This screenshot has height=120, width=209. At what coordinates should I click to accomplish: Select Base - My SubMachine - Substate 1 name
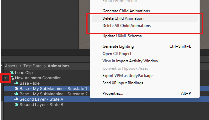pos(53,89)
